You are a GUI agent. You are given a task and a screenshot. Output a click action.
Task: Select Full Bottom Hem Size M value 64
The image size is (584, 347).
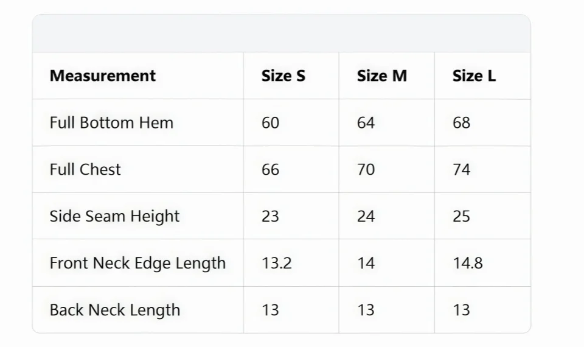[x=366, y=123]
